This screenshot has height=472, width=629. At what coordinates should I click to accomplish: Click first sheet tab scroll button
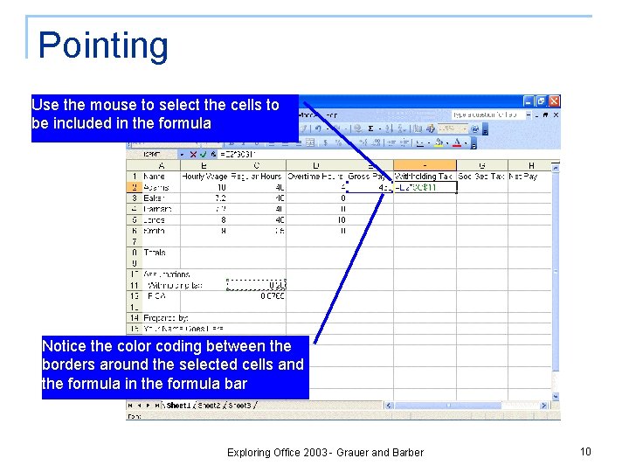130,406
